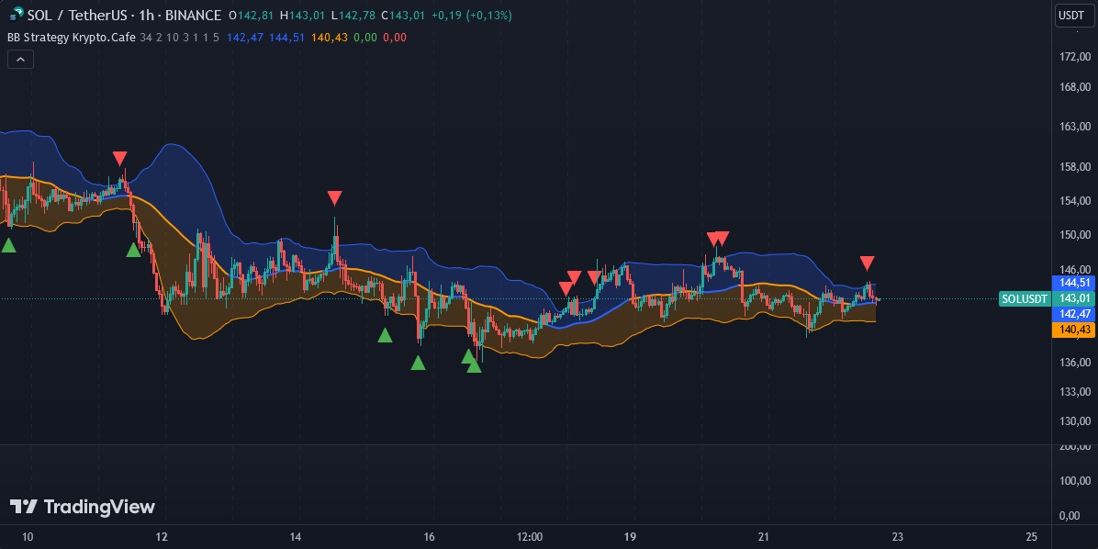Screen dimensions: 1098x549
Task: Click the green buy arrow at far left edge
Action: (8, 245)
